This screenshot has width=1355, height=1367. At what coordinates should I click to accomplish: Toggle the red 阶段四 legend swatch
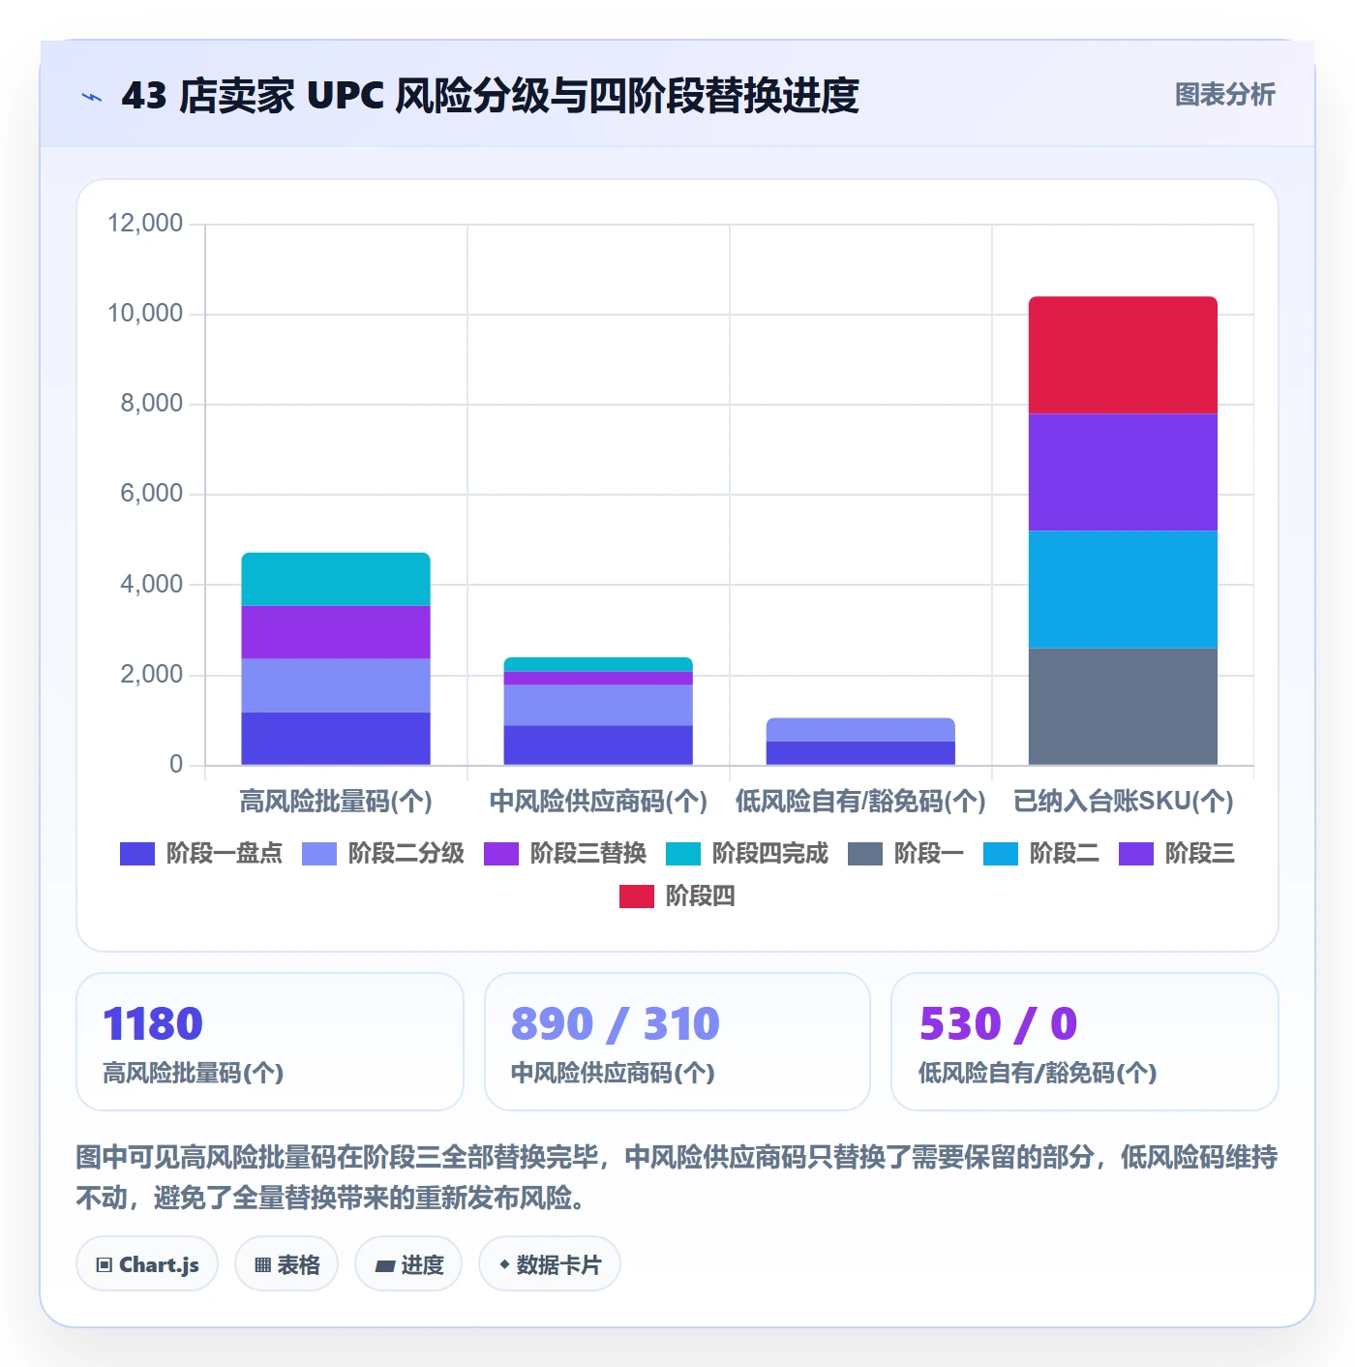637,896
